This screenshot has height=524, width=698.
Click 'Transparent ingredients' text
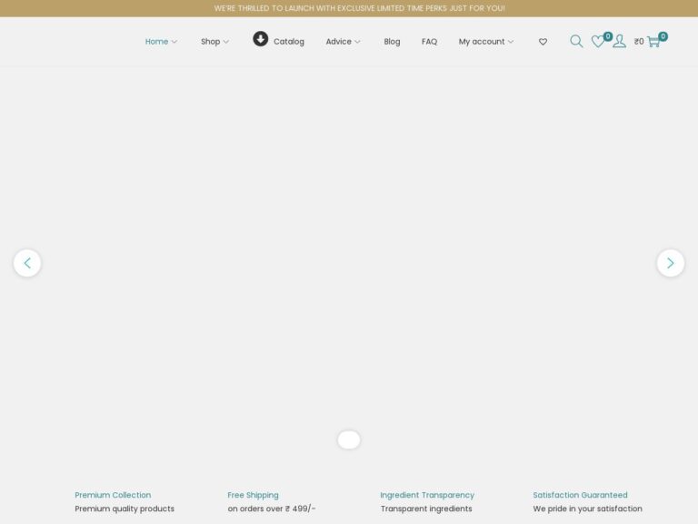tap(426, 509)
